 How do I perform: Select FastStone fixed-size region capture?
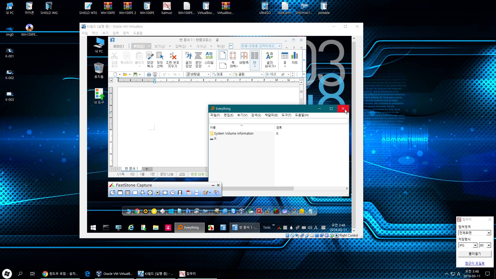coord(165,193)
